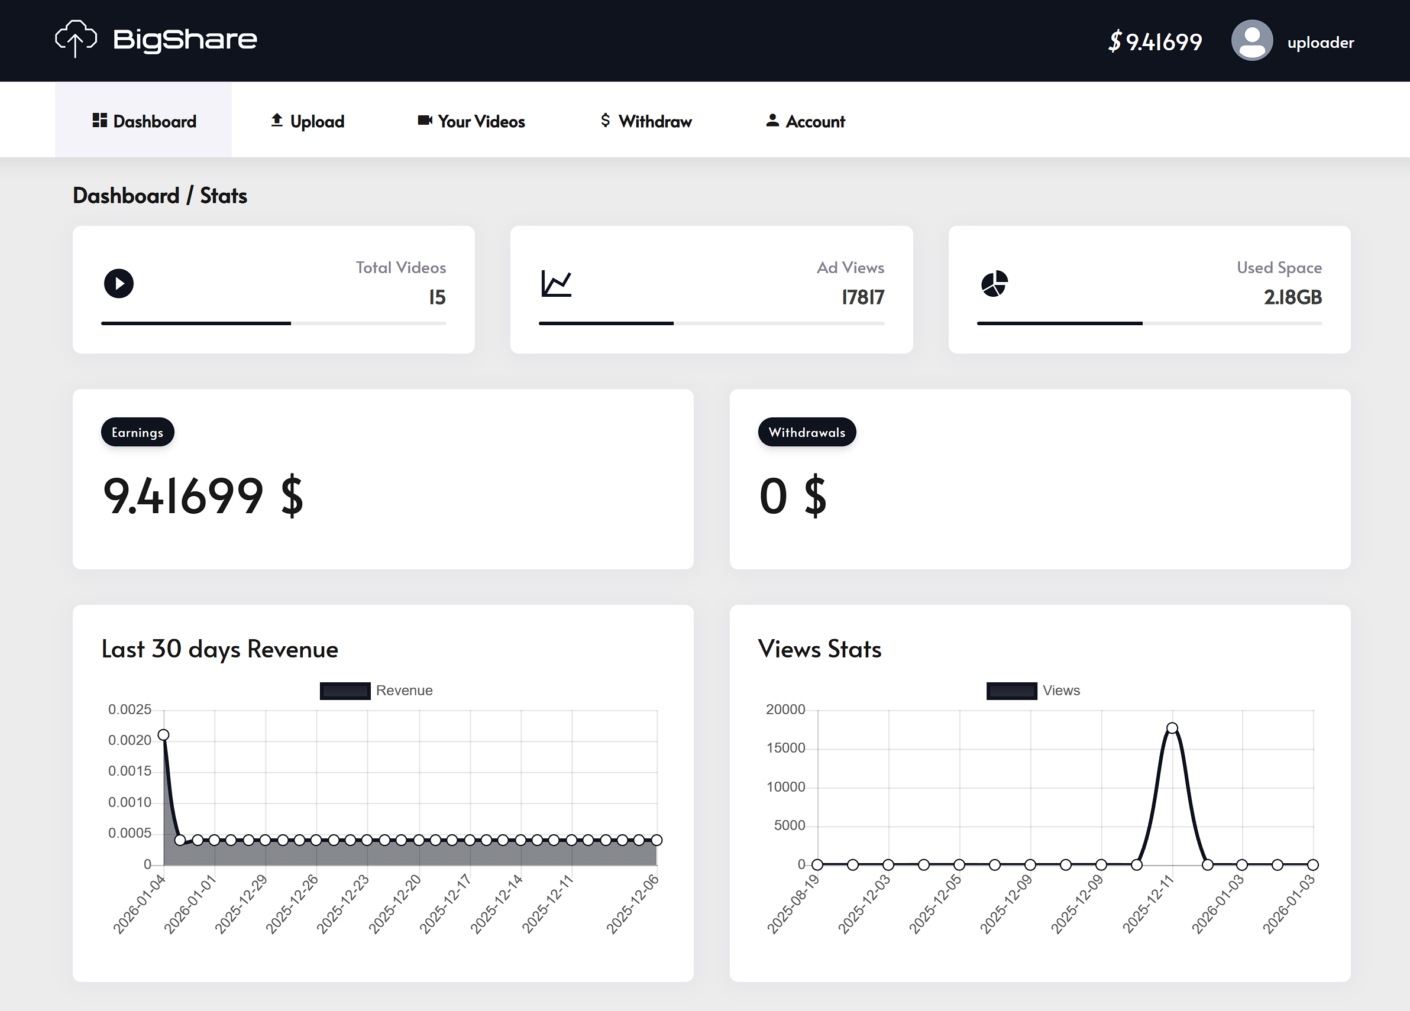Click the uploader avatar icon
1410x1011 pixels.
click(x=1251, y=40)
